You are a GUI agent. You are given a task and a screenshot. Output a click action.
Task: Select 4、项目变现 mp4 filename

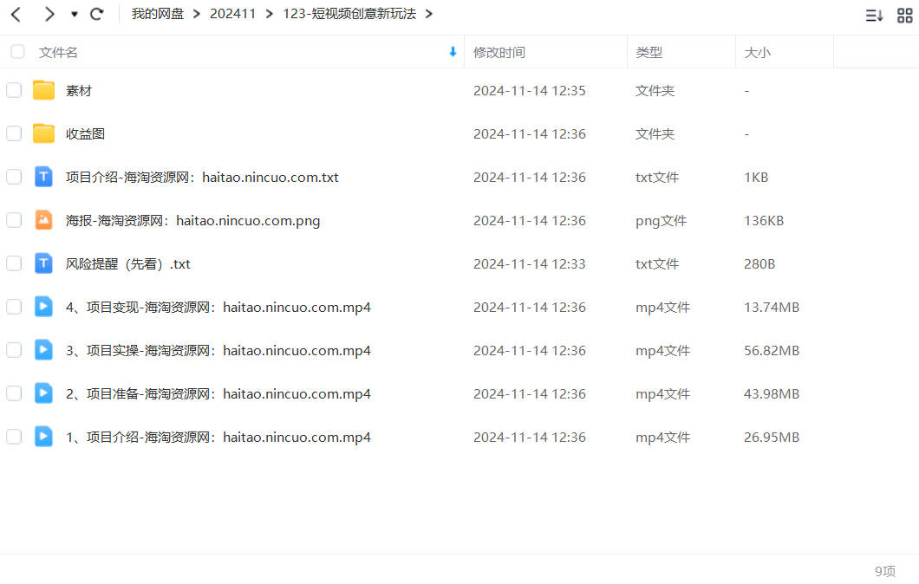click(x=218, y=308)
